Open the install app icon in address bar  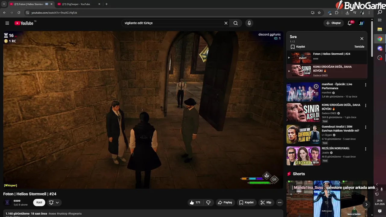point(313,13)
